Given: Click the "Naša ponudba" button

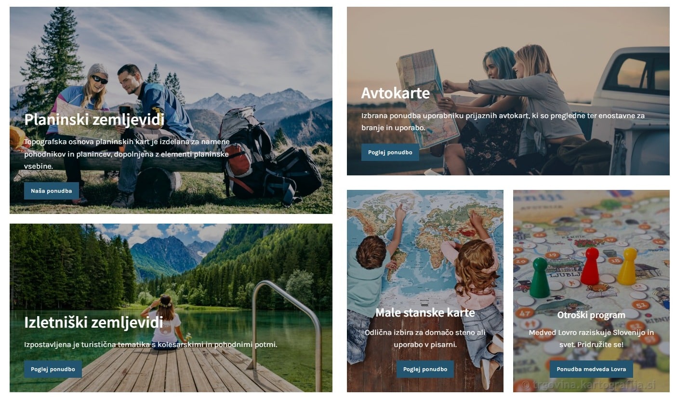Looking at the screenshot, I should (x=52, y=191).
